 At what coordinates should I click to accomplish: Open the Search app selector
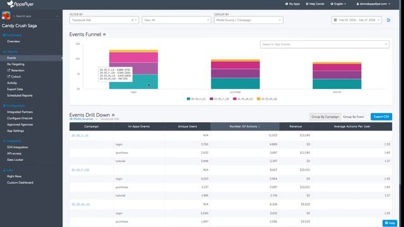pyautogui.click(x=35, y=16)
